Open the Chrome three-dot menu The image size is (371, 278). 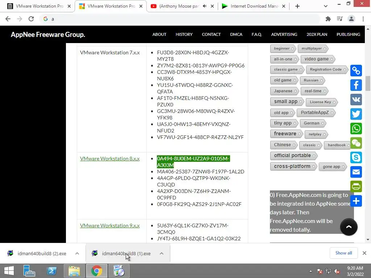(x=363, y=19)
